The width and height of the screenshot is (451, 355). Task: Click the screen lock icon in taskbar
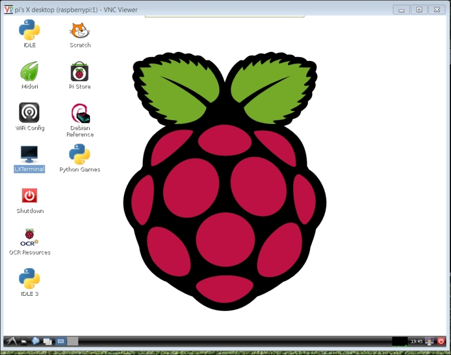point(430,341)
